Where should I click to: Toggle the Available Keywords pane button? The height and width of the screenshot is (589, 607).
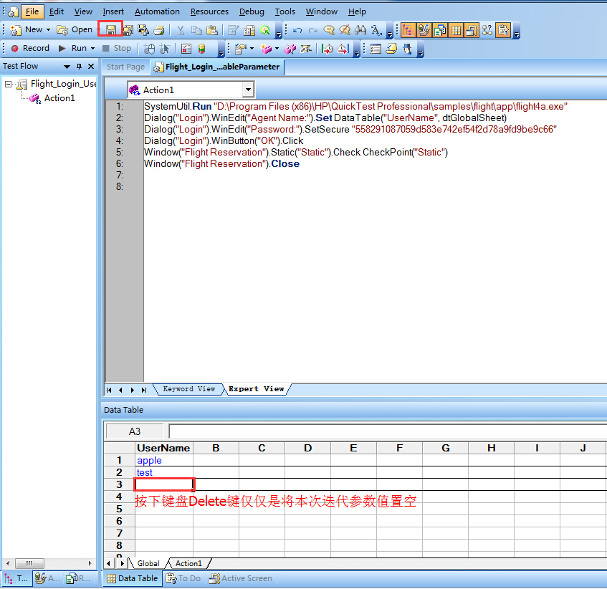point(424,30)
